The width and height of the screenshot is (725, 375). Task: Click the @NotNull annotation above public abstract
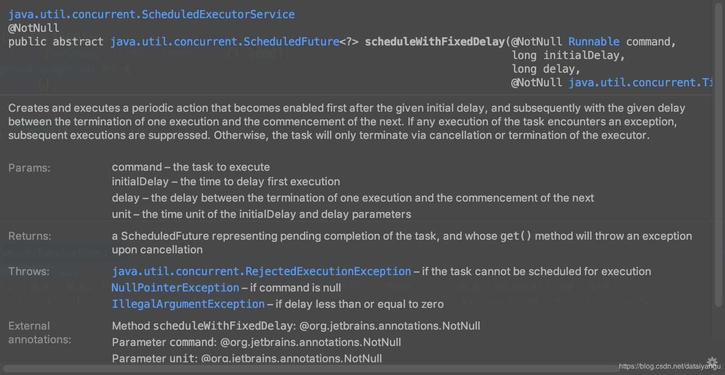34,28
